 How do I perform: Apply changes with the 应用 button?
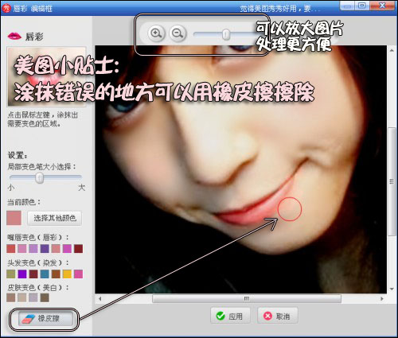coord(230,316)
